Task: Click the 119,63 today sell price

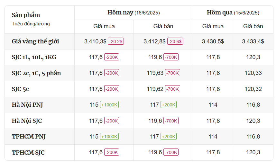Action: coord(155,73)
